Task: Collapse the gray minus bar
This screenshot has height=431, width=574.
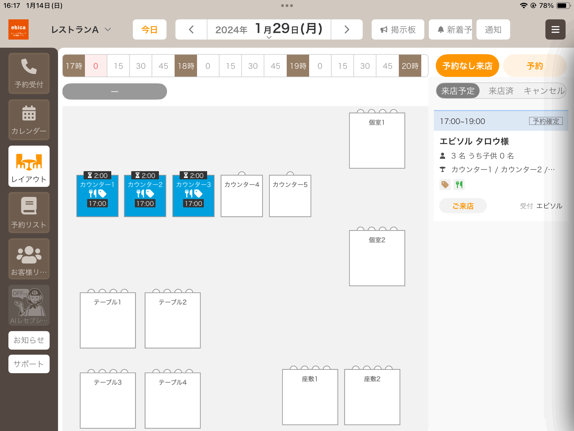Action: point(115,91)
